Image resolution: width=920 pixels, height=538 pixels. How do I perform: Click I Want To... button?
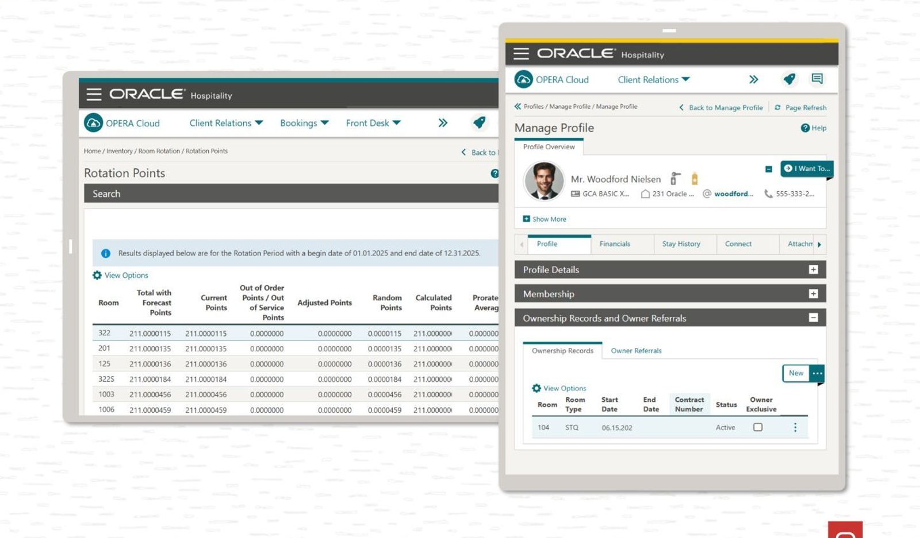[x=806, y=168]
